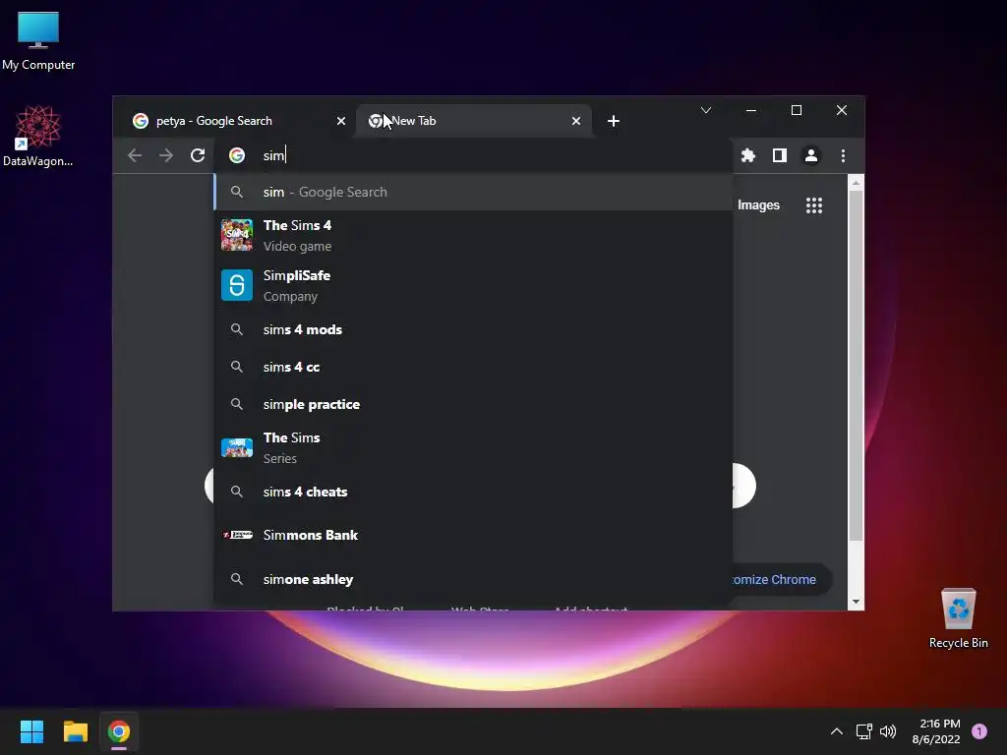The image size is (1007, 755).
Task: Open the Chrome profile avatar icon
Action: (811, 155)
